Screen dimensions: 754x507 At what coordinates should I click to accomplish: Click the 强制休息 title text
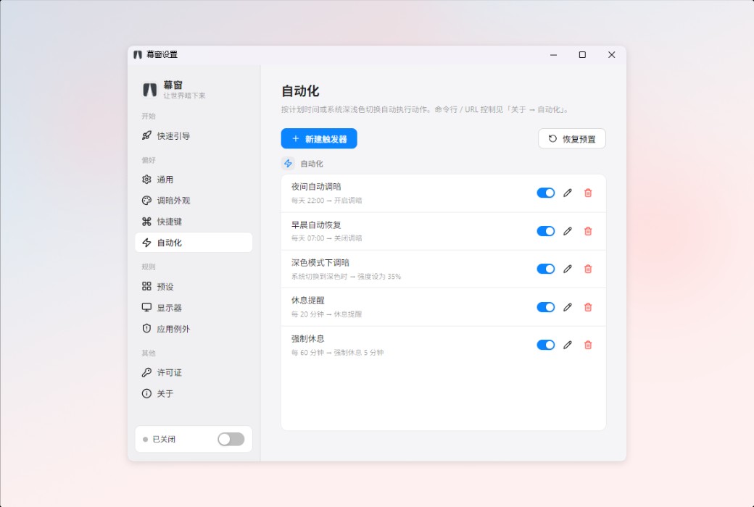click(x=307, y=338)
